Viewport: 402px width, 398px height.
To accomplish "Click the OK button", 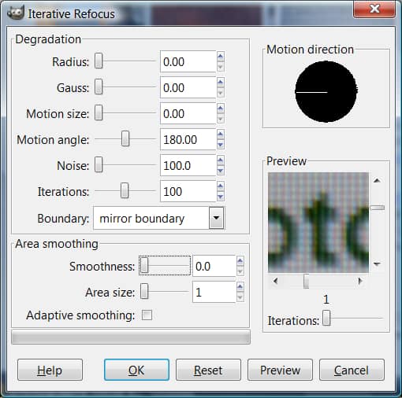I will [x=136, y=370].
